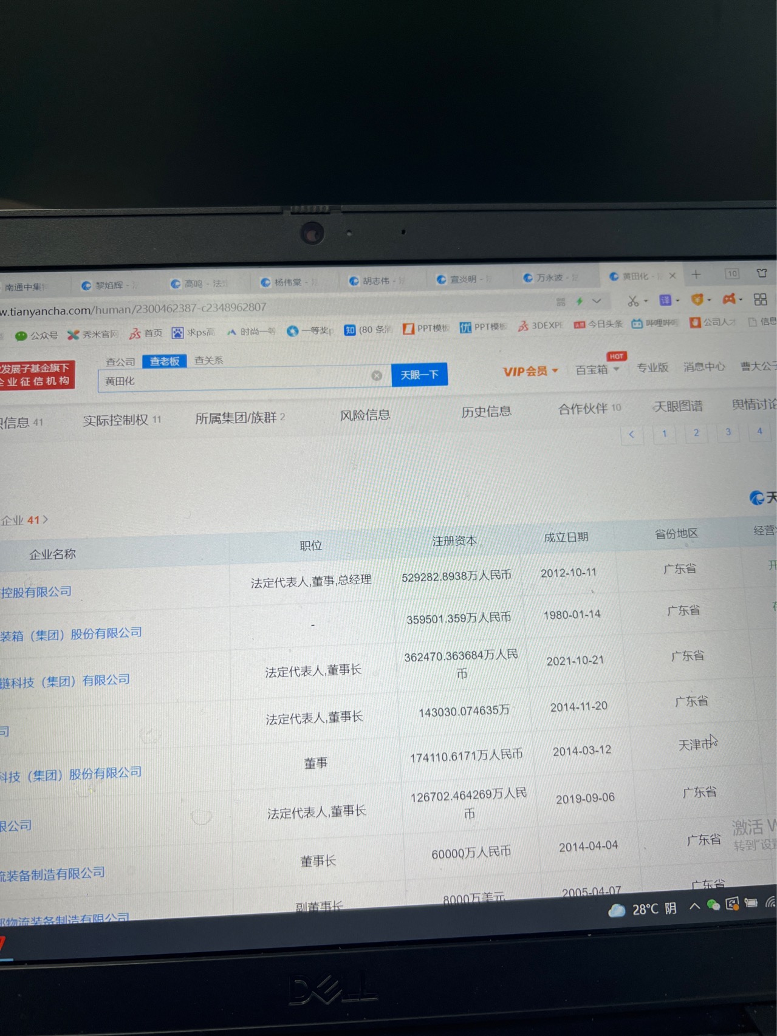Show hidden system tray icons
The width and height of the screenshot is (777, 1036).
pos(694,907)
